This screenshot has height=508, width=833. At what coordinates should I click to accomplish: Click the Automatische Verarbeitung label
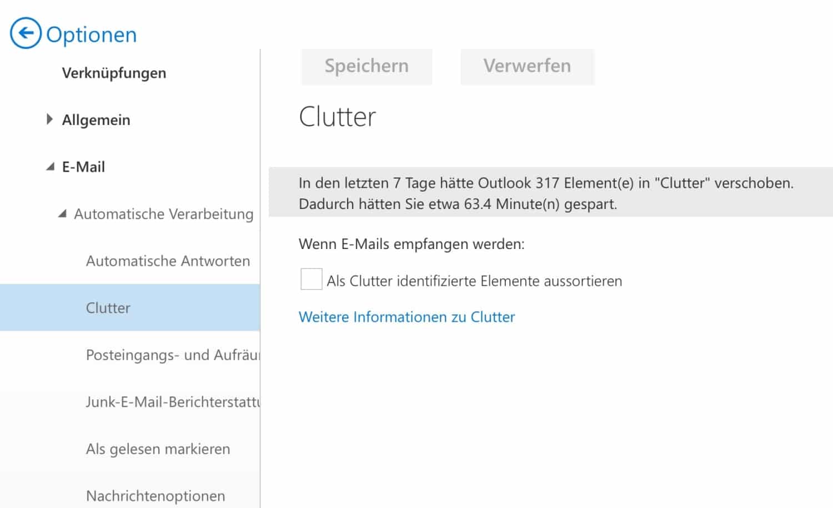[163, 214]
